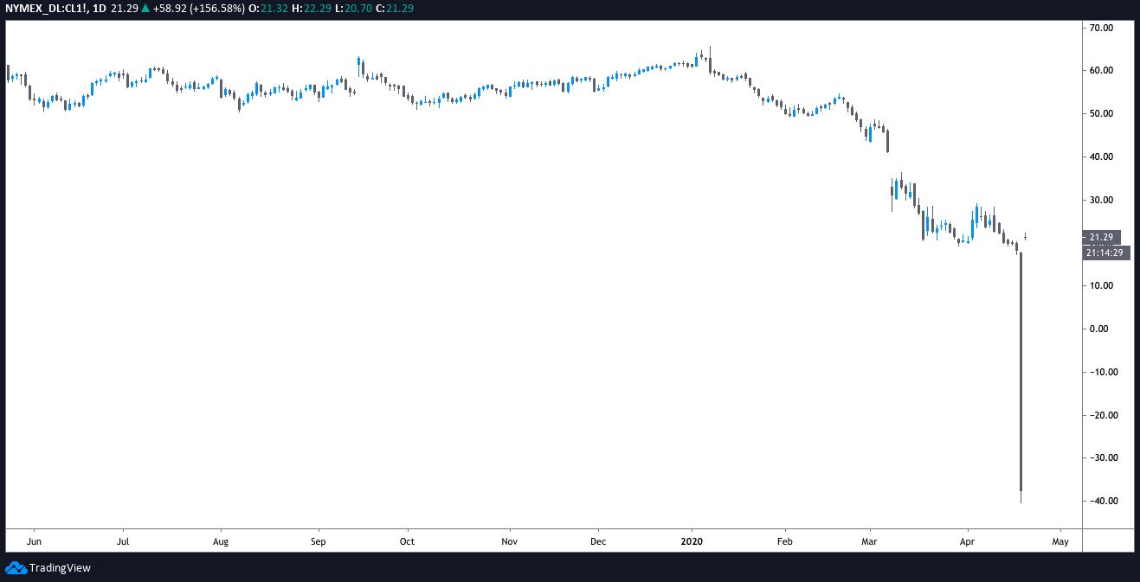Click the -40.00 price axis label
Viewport: 1140px width, 582px height.
pos(1099,502)
